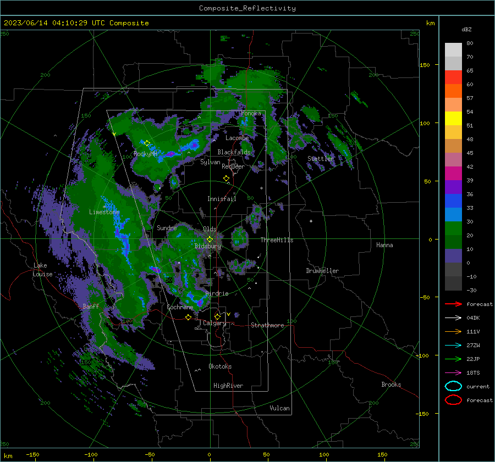The width and height of the screenshot is (495, 462).
Task: Select the lightest gray swatch at 80 dBZ
Action: point(453,49)
